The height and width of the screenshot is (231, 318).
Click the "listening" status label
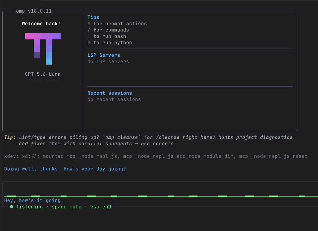tap(29, 207)
